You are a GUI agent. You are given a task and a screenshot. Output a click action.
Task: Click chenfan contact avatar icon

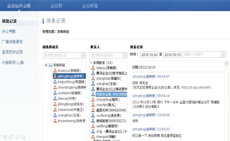pos(93,105)
